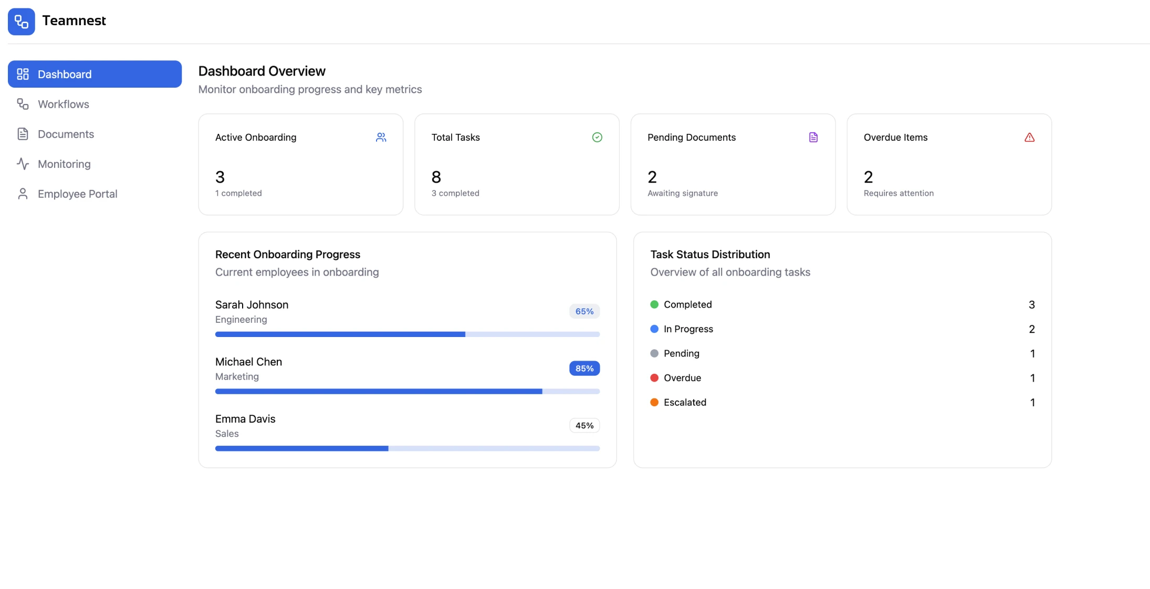
Task: Open the Documents section
Action: (66, 134)
